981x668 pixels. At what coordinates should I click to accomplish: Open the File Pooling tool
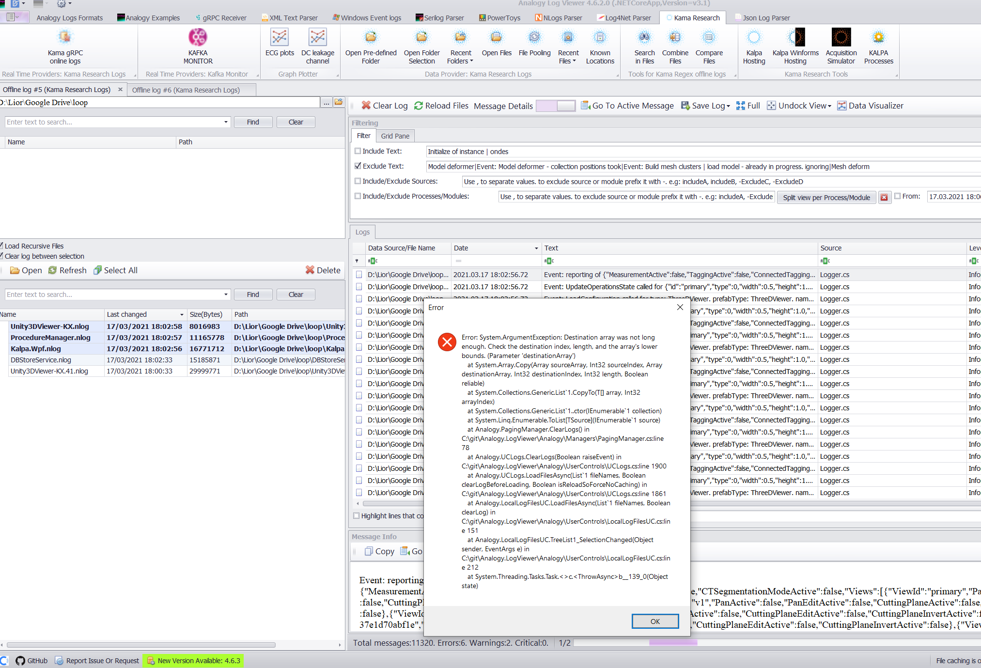pos(534,43)
